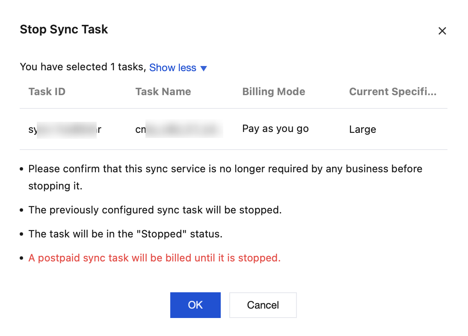Click the note about confirming sync service
468x336 pixels.
click(x=225, y=169)
